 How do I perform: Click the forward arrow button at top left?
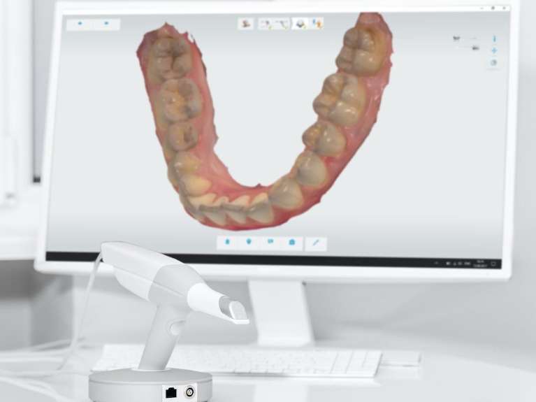click(x=106, y=24)
